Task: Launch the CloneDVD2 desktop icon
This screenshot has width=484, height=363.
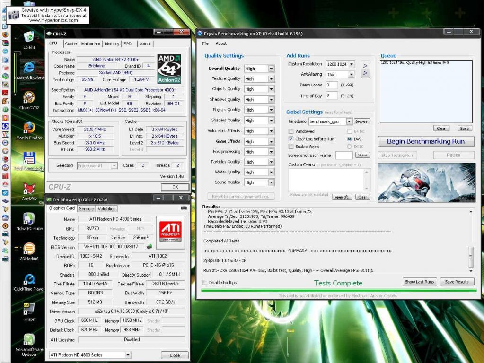Action: point(29,97)
